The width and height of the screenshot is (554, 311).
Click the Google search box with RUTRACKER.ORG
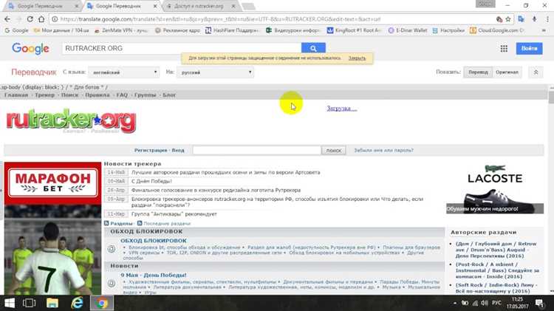click(182, 48)
